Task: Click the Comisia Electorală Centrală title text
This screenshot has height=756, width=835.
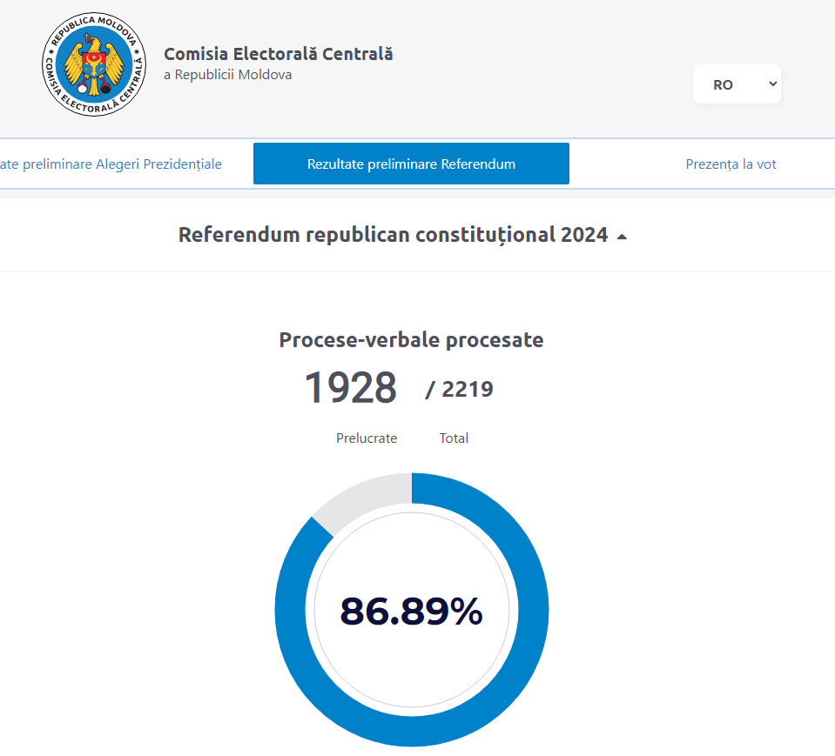Action: click(x=279, y=54)
